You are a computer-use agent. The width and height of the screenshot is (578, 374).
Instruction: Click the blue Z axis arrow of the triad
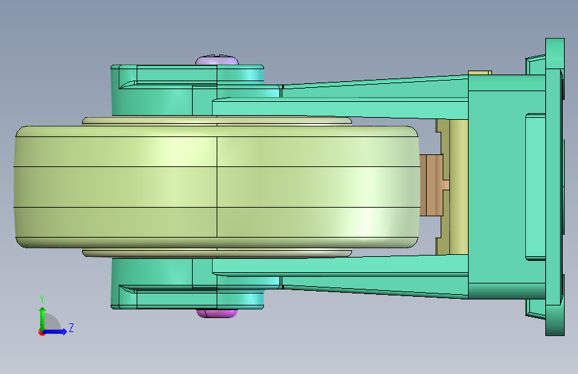pyautogui.click(x=55, y=331)
